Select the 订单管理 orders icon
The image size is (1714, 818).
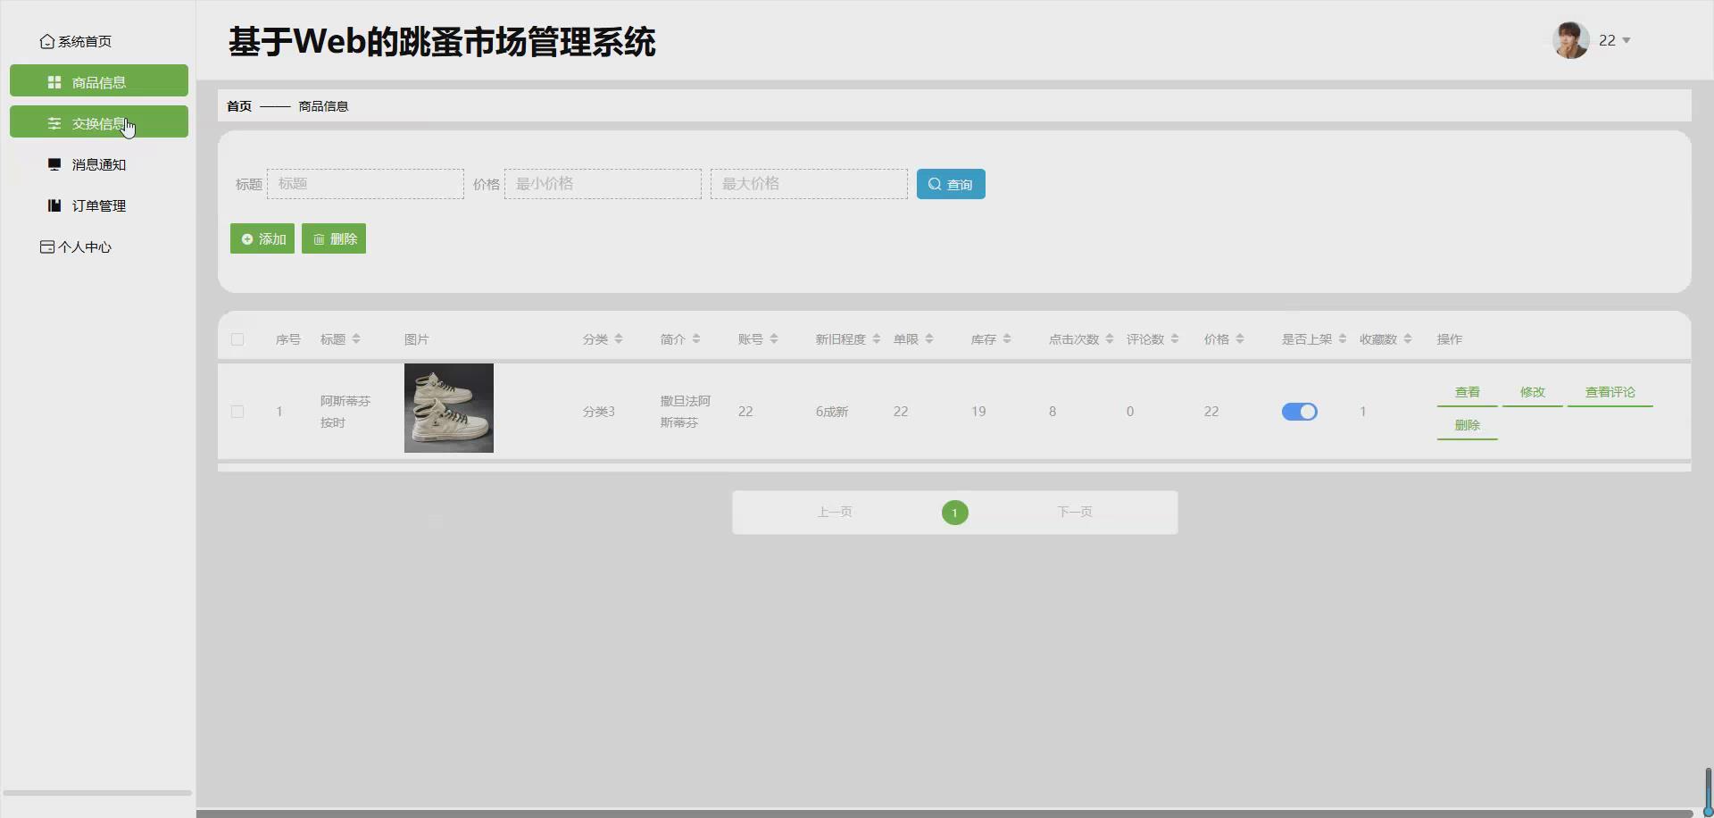click(54, 204)
